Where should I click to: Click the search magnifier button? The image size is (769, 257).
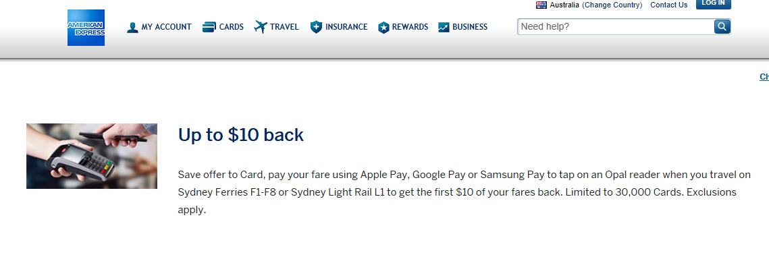(x=722, y=26)
